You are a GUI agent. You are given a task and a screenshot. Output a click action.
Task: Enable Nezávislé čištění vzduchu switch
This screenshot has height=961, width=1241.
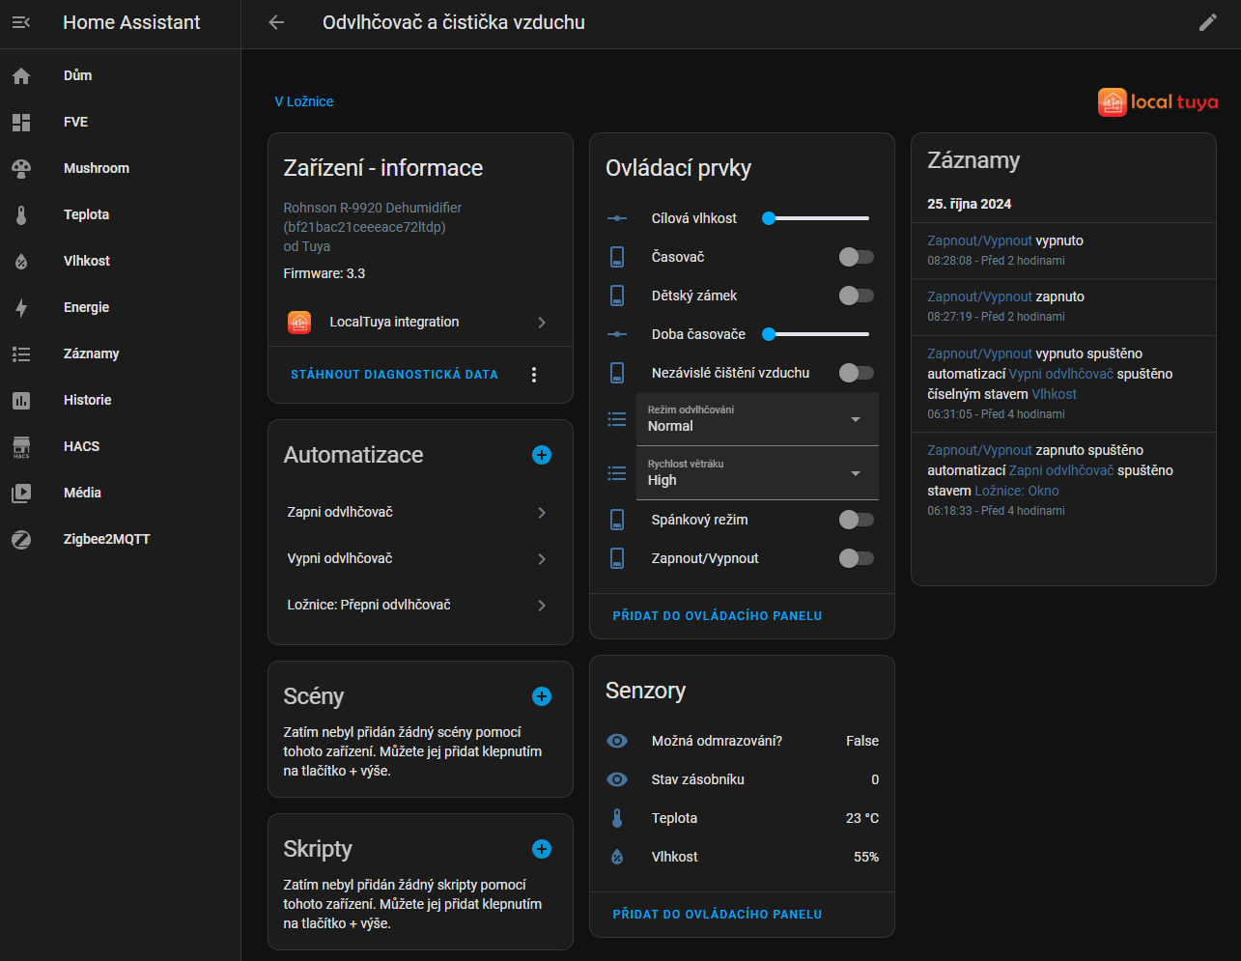click(856, 373)
